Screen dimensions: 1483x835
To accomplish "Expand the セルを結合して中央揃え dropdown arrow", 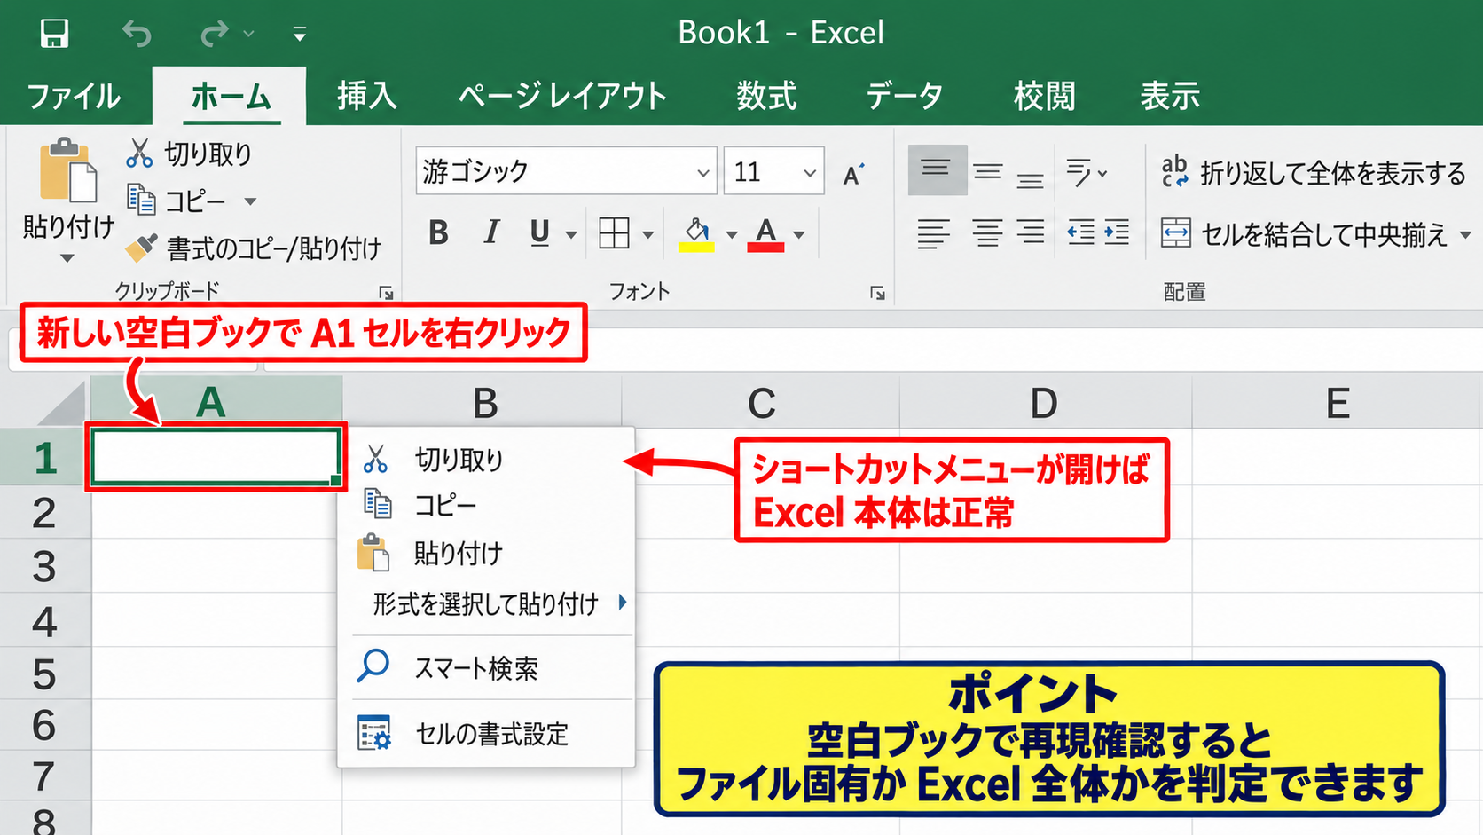I will coord(1465,235).
